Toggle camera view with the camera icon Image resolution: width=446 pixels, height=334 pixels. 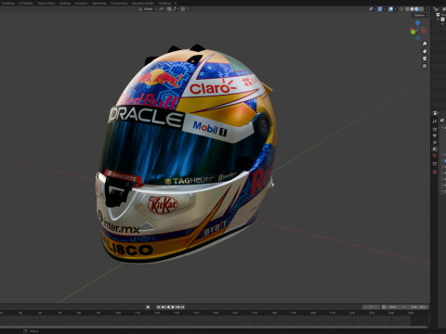coord(425,58)
